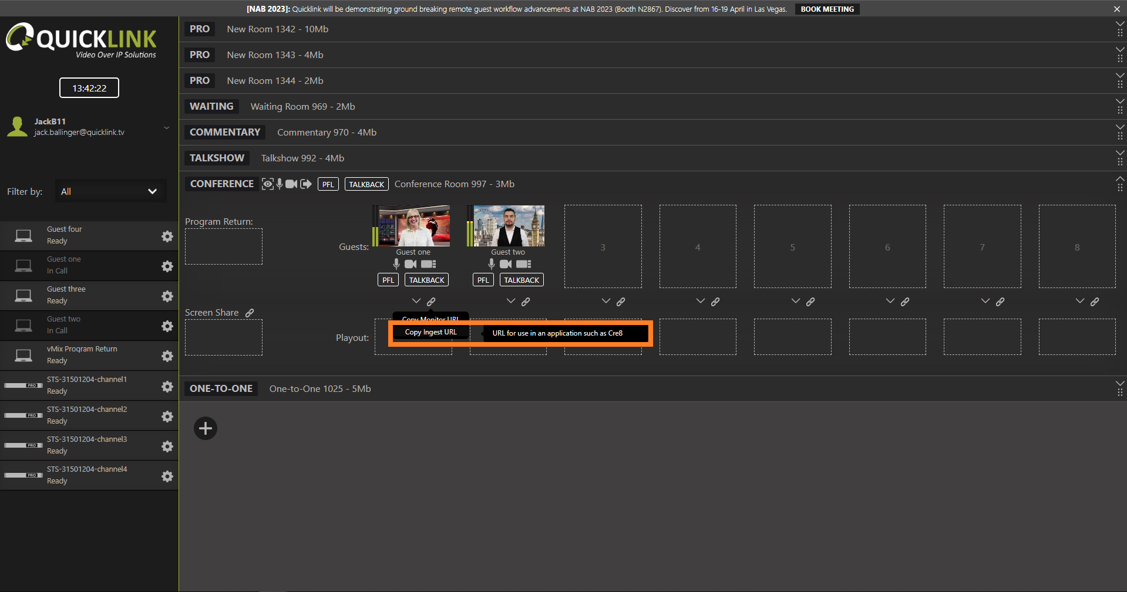The height and width of the screenshot is (592, 1127).
Task: Toggle TALKBACK for Guest two
Action: [522, 280]
